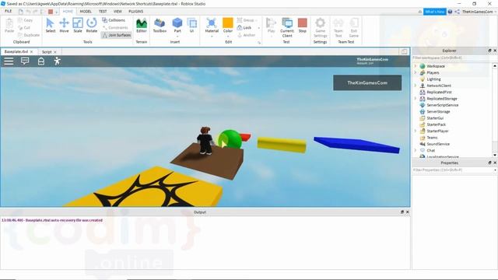Choose the Scale tool
This screenshot has width=498, height=280.
click(78, 26)
